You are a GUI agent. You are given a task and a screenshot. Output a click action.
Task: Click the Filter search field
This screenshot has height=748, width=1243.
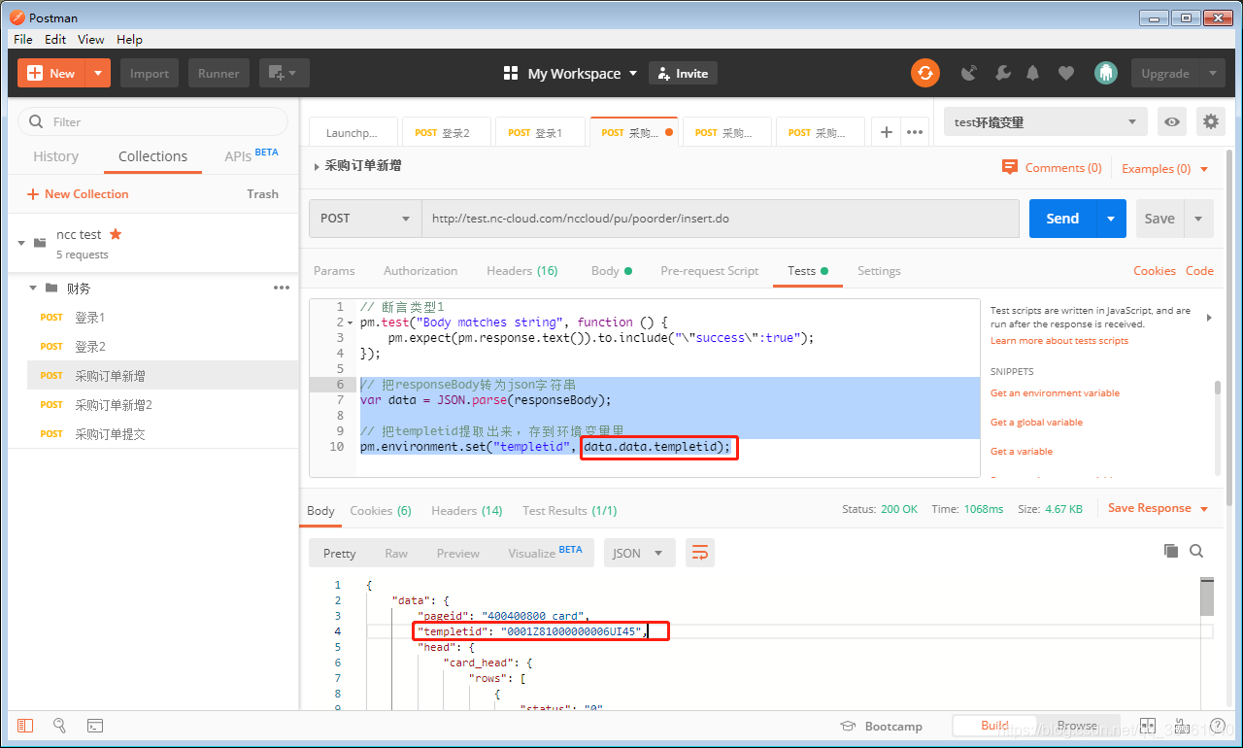pyautogui.click(x=153, y=121)
